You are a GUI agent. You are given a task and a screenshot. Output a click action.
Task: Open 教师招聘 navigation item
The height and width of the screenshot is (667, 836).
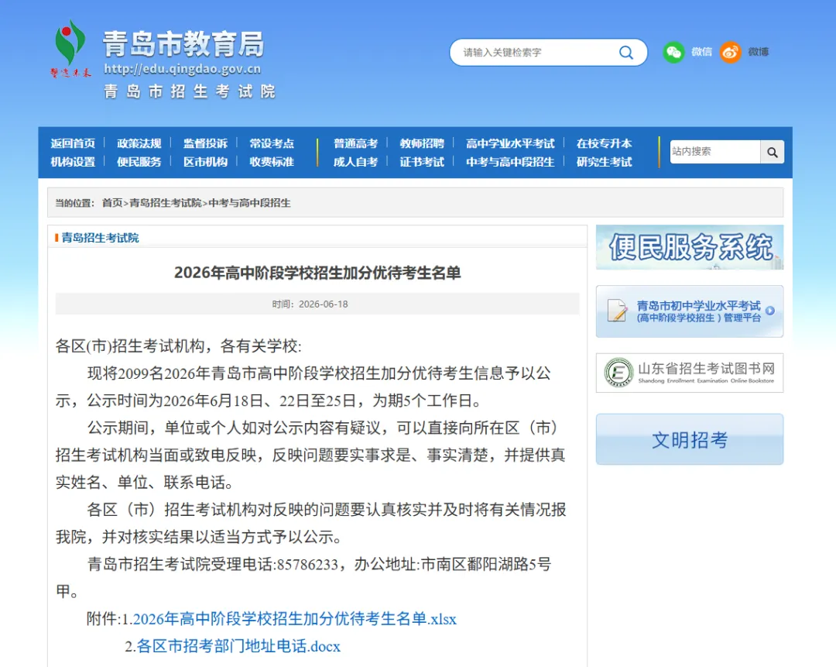click(x=422, y=143)
